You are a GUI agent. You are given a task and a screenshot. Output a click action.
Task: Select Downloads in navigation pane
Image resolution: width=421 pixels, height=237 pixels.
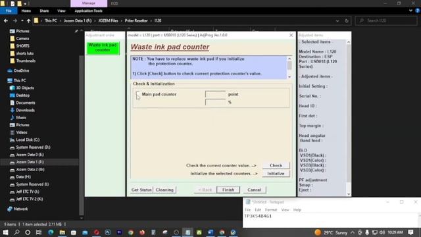(x=25, y=110)
